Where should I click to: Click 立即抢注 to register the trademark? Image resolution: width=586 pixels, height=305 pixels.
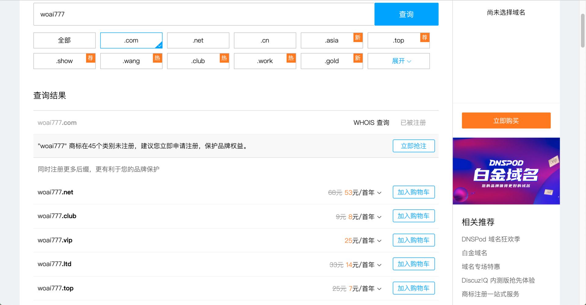click(x=414, y=146)
